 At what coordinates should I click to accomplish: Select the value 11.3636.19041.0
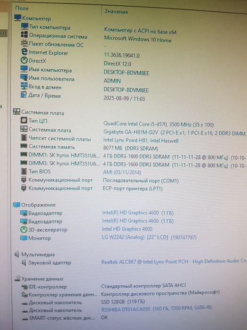[x=121, y=55]
